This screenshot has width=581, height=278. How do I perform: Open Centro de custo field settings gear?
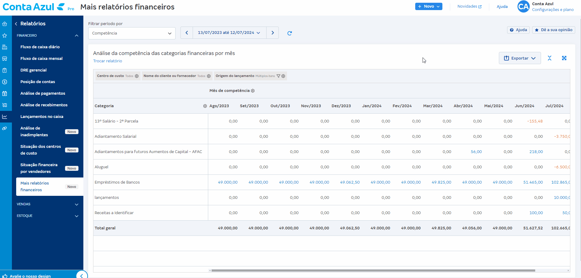pos(137,76)
